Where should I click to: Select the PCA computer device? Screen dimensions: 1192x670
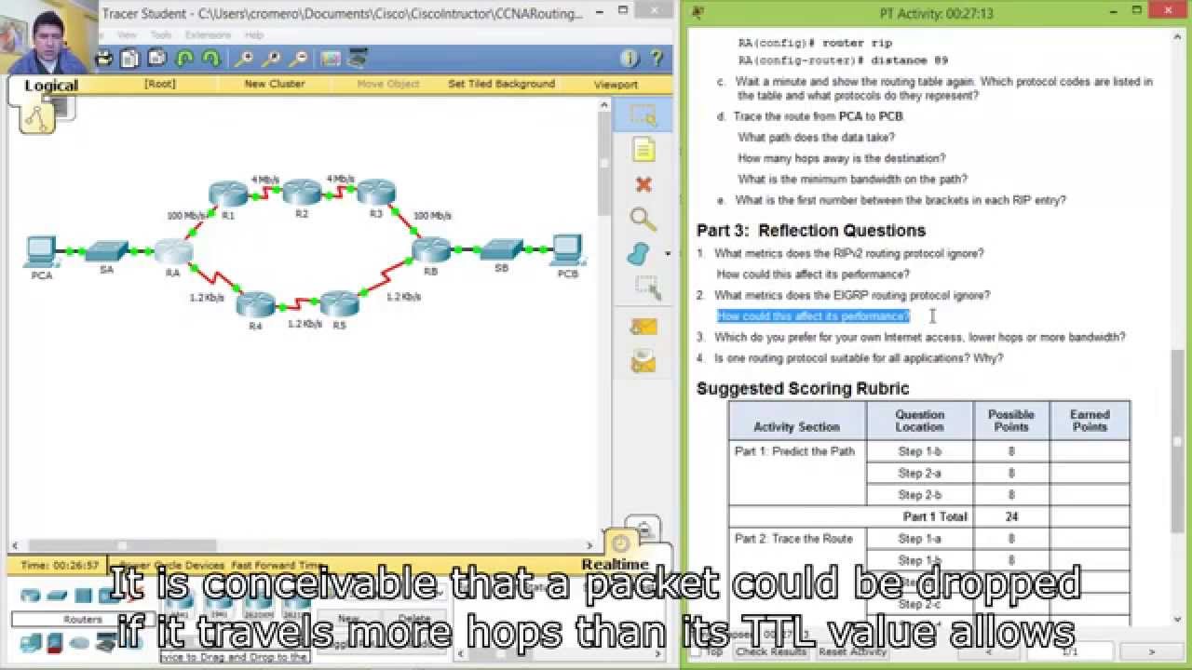tap(41, 251)
